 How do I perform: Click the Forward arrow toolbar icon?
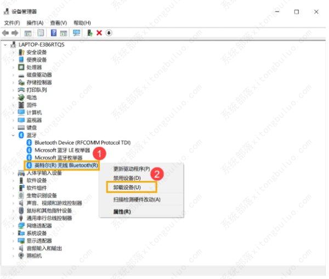click(x=15, y=33)
